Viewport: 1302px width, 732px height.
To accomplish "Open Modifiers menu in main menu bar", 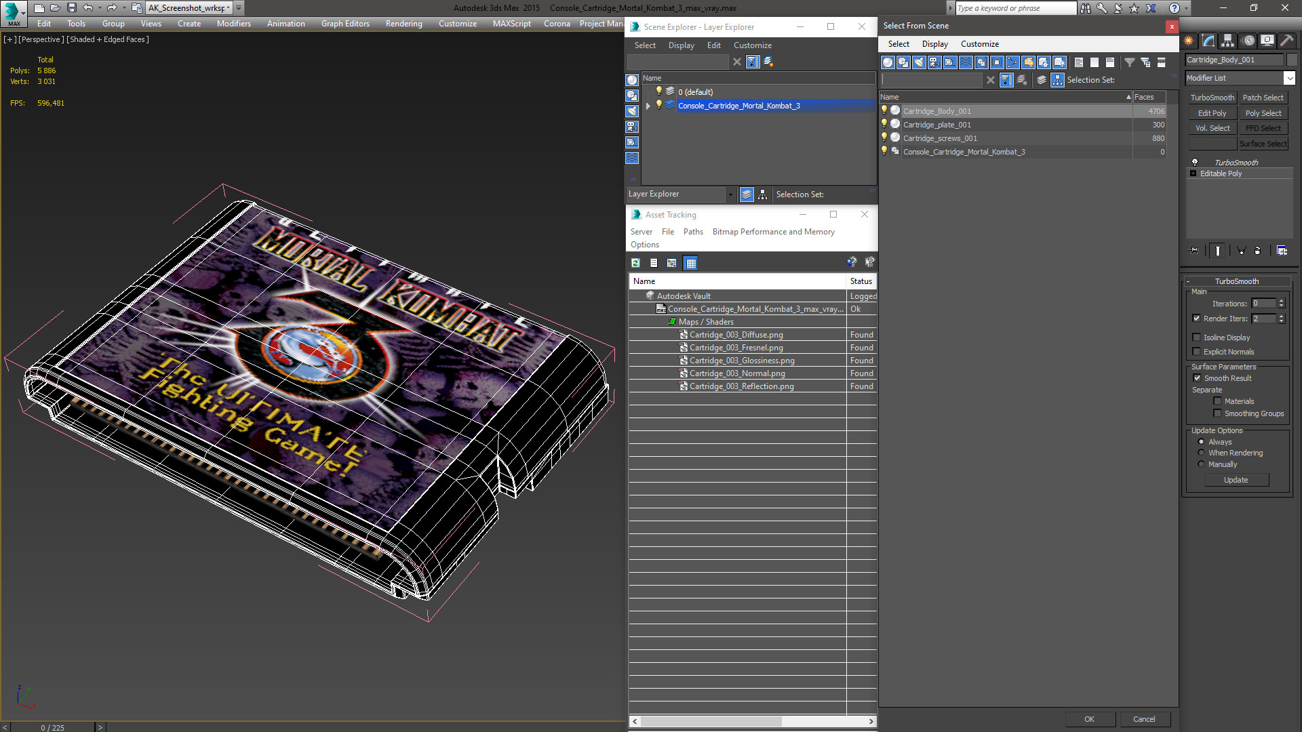I will click(233, 24).
